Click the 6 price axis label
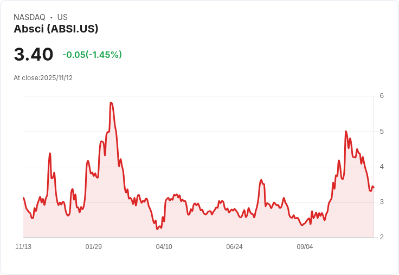This screenshot has height=275, width=399. point(382,96)
